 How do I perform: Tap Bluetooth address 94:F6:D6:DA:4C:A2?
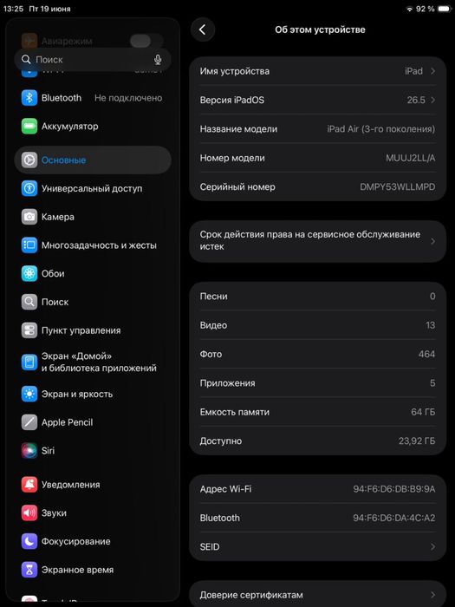[393, 518]
